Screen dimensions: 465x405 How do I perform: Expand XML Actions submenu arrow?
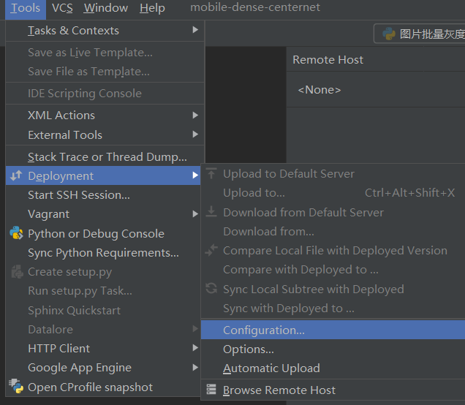(x=194, y=115)
